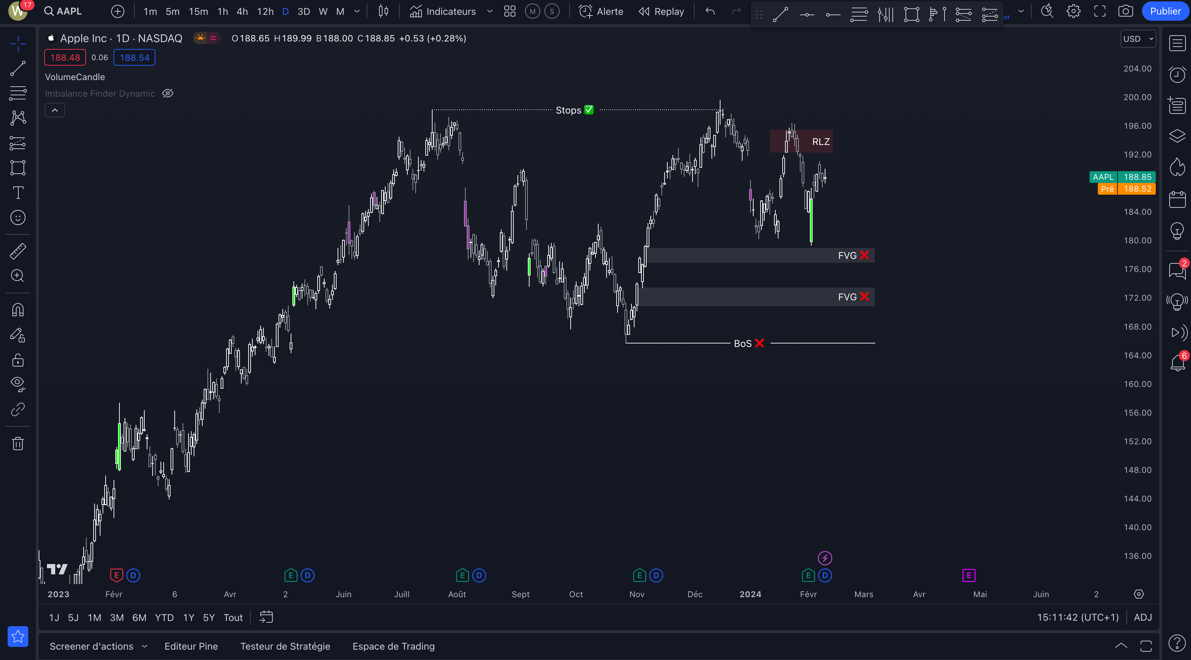Screen dimensions: 1191x660
Task: Switch to the 1m timeframe
Action: 150,11
